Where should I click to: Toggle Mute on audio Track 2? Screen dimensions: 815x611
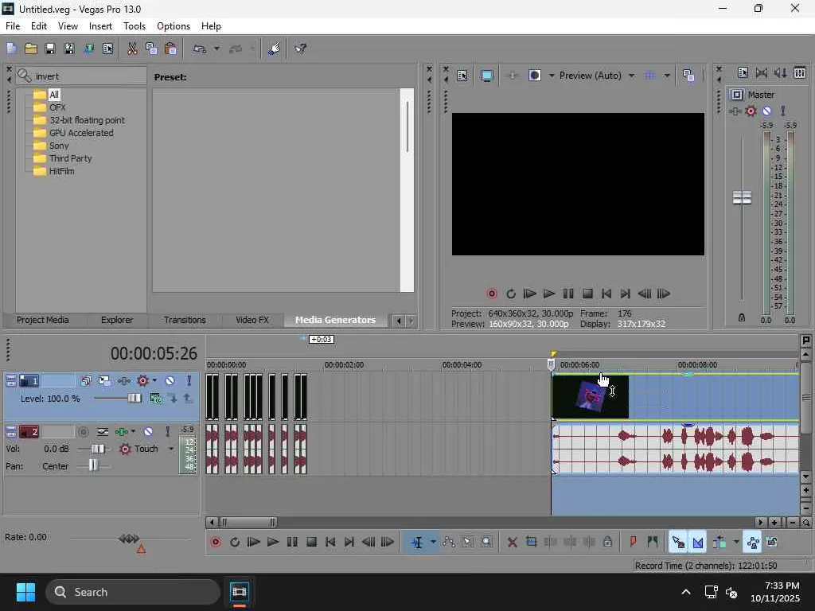[x=148, y=431]
